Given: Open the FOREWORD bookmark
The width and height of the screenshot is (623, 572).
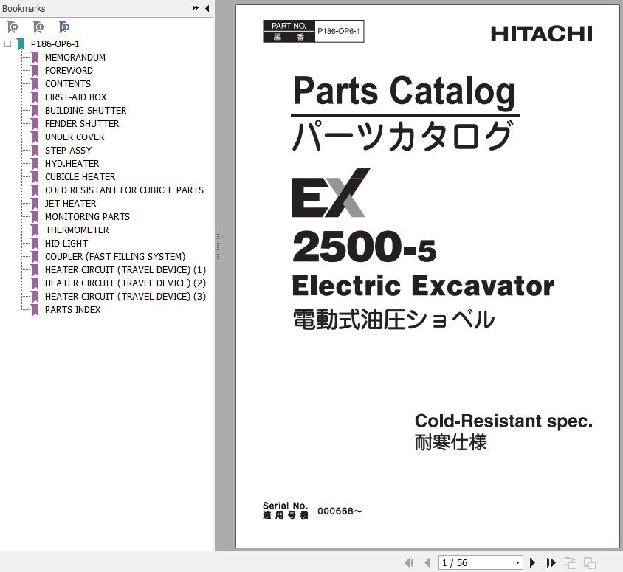Looking at the screenshot, I should pyautogui.click(x=69, y=70).
